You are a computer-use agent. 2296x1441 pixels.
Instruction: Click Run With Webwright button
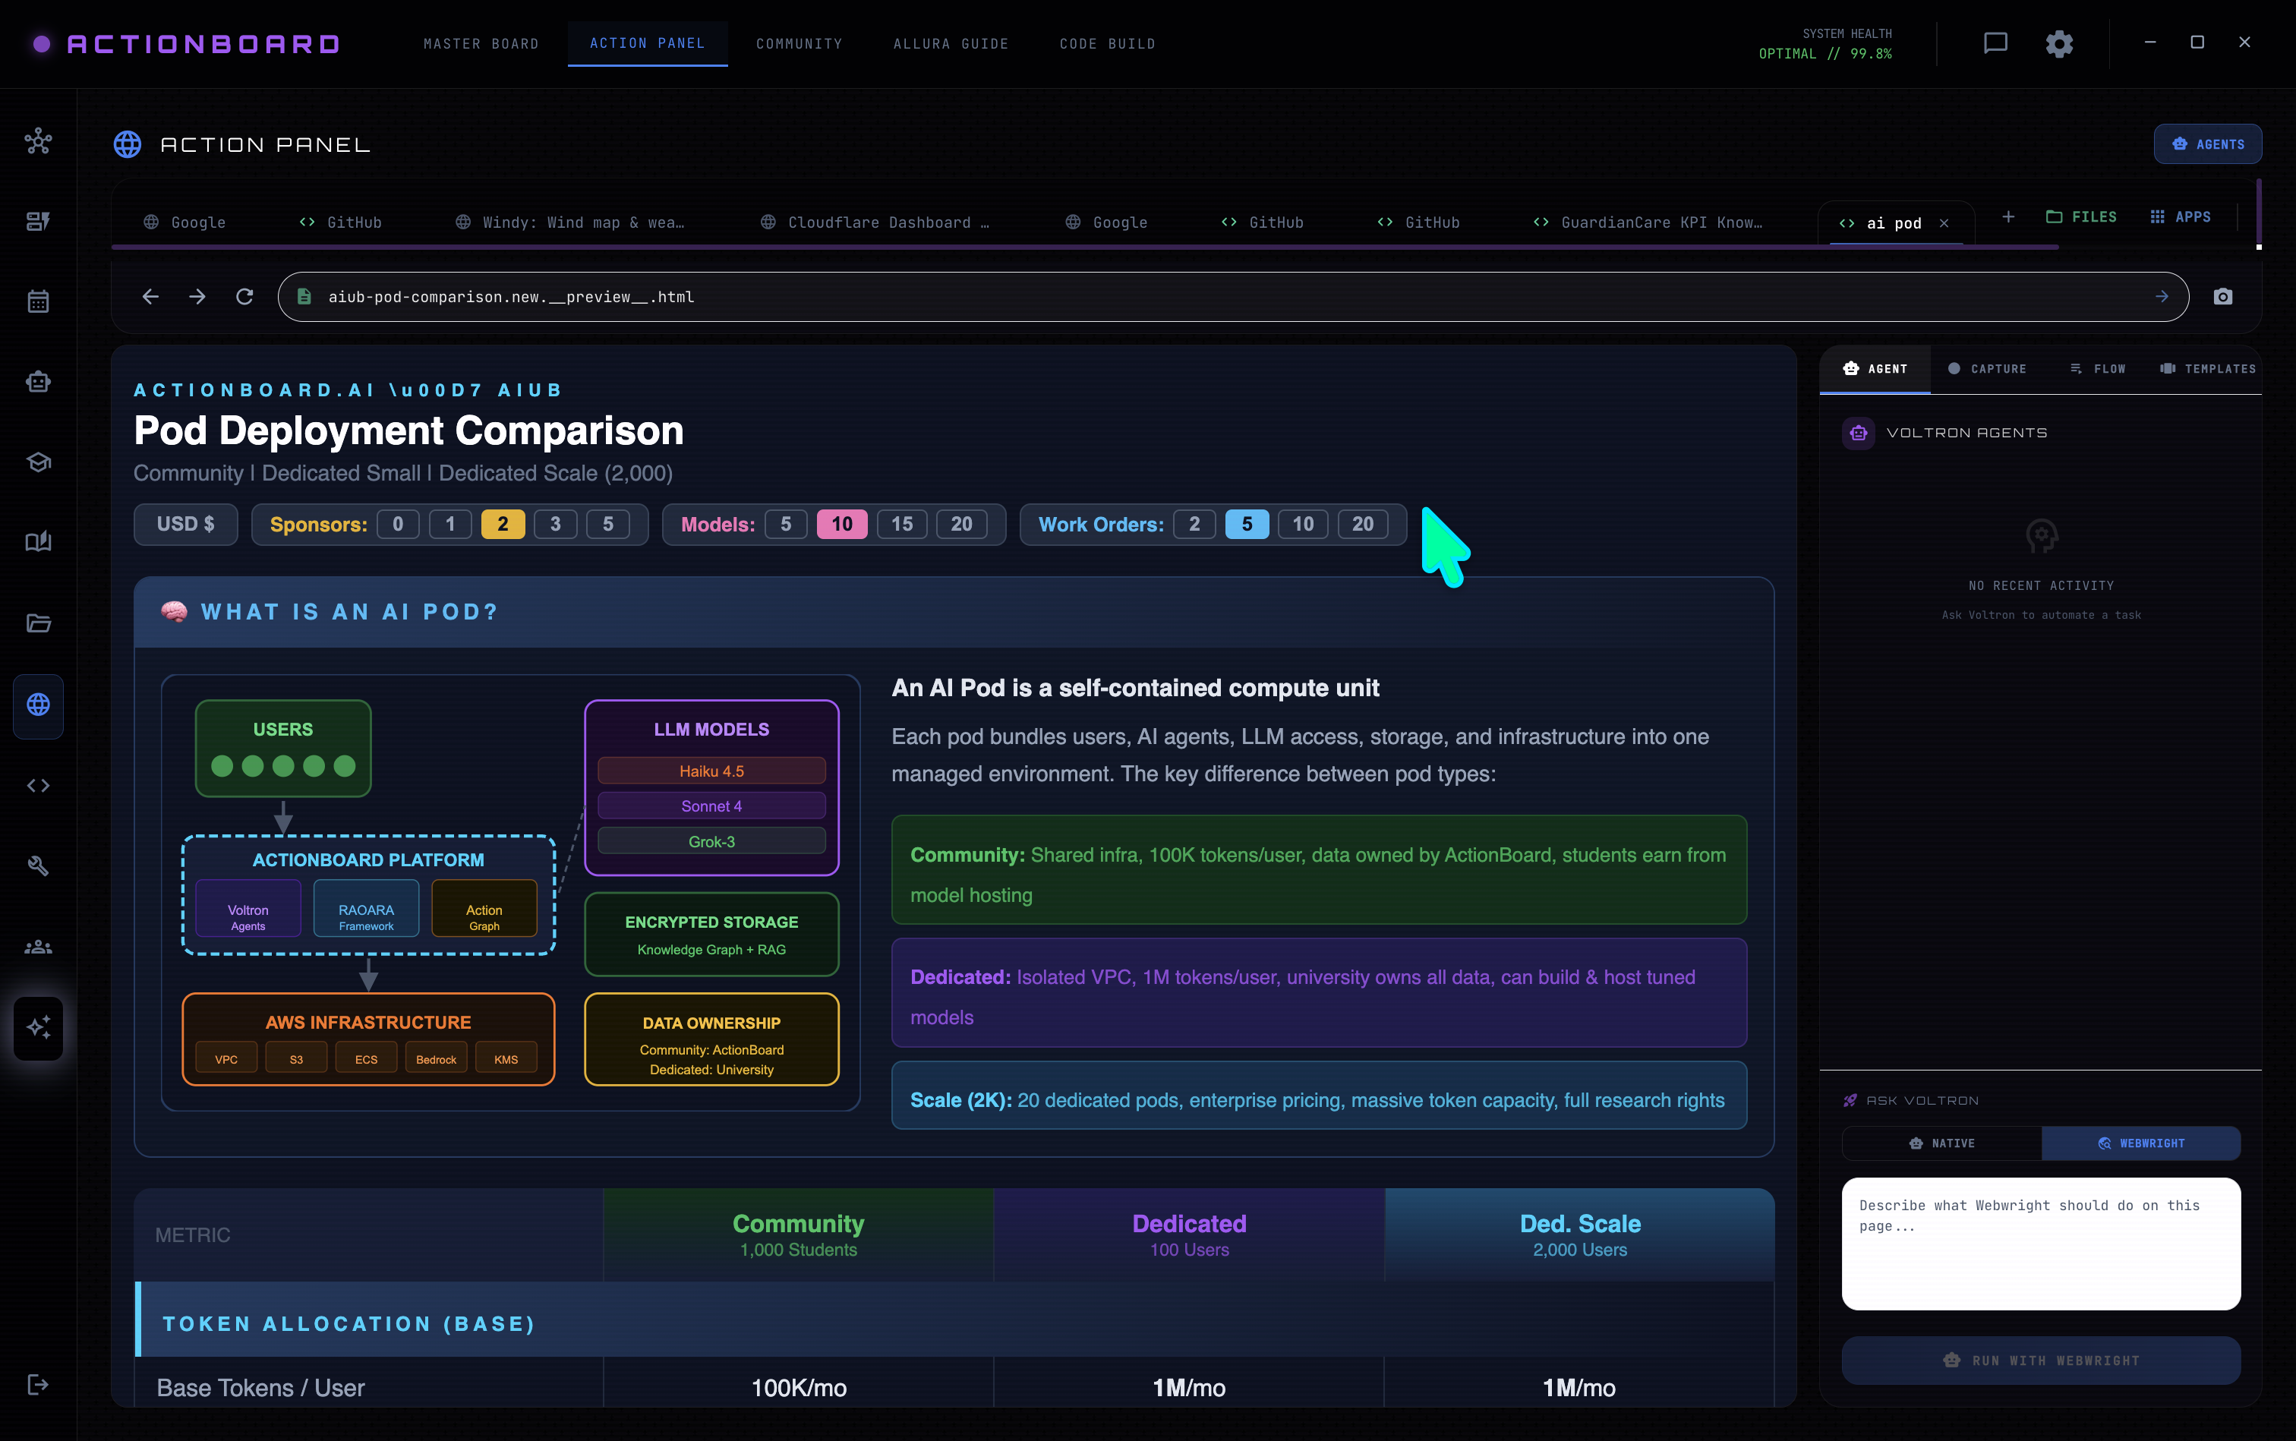coord(2041,1360)
